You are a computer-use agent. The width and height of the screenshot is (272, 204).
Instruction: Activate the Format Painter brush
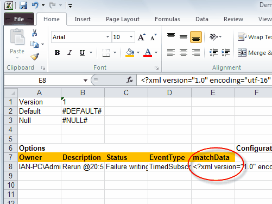[x=35, y=57]
